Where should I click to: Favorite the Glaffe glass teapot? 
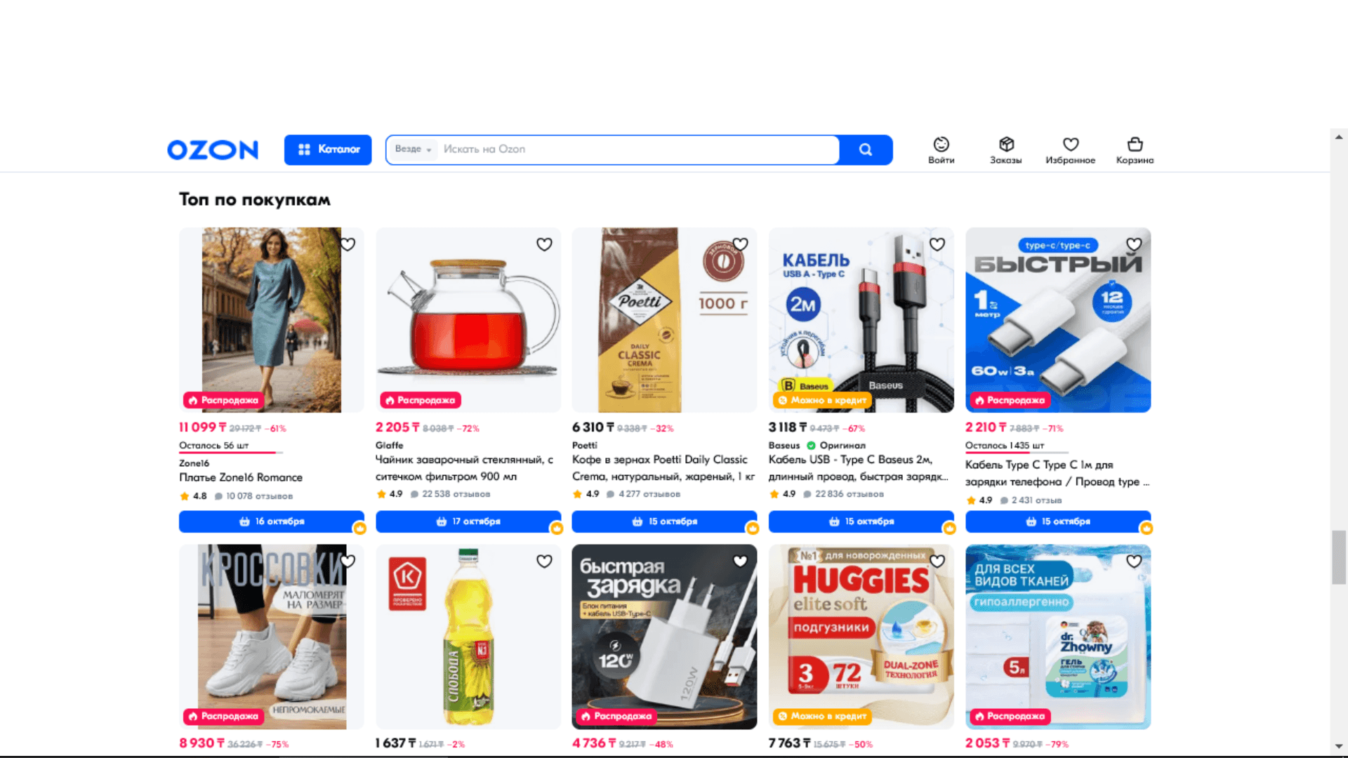(x=544, y=244)
